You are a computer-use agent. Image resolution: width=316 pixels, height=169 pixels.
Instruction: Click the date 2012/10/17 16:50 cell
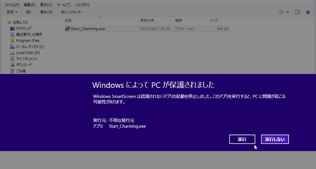pyautogui.click(x=155, y=29)
